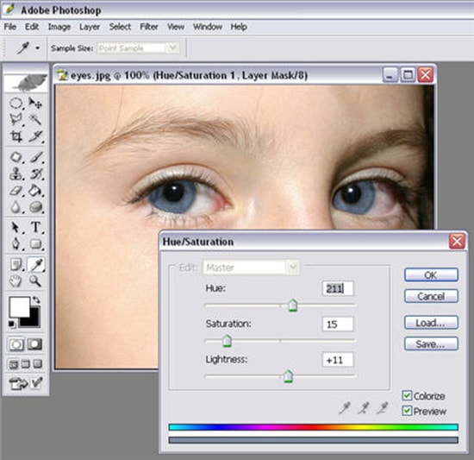Expand the Edit Master dropdown

pos(292,268)
